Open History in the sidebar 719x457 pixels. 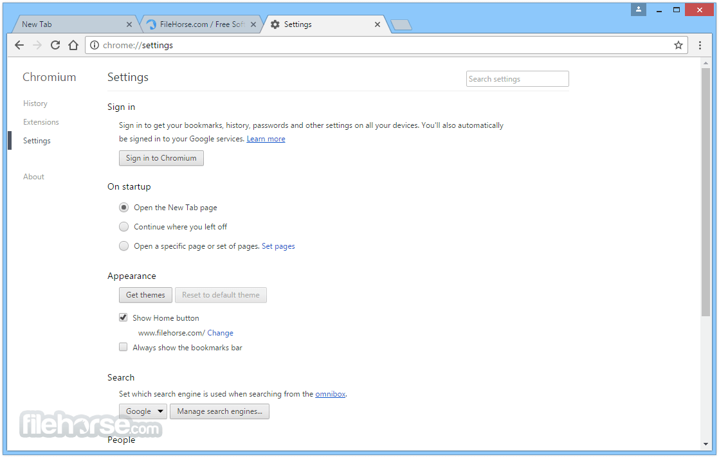pyautogui.click(x=35, y=103)
